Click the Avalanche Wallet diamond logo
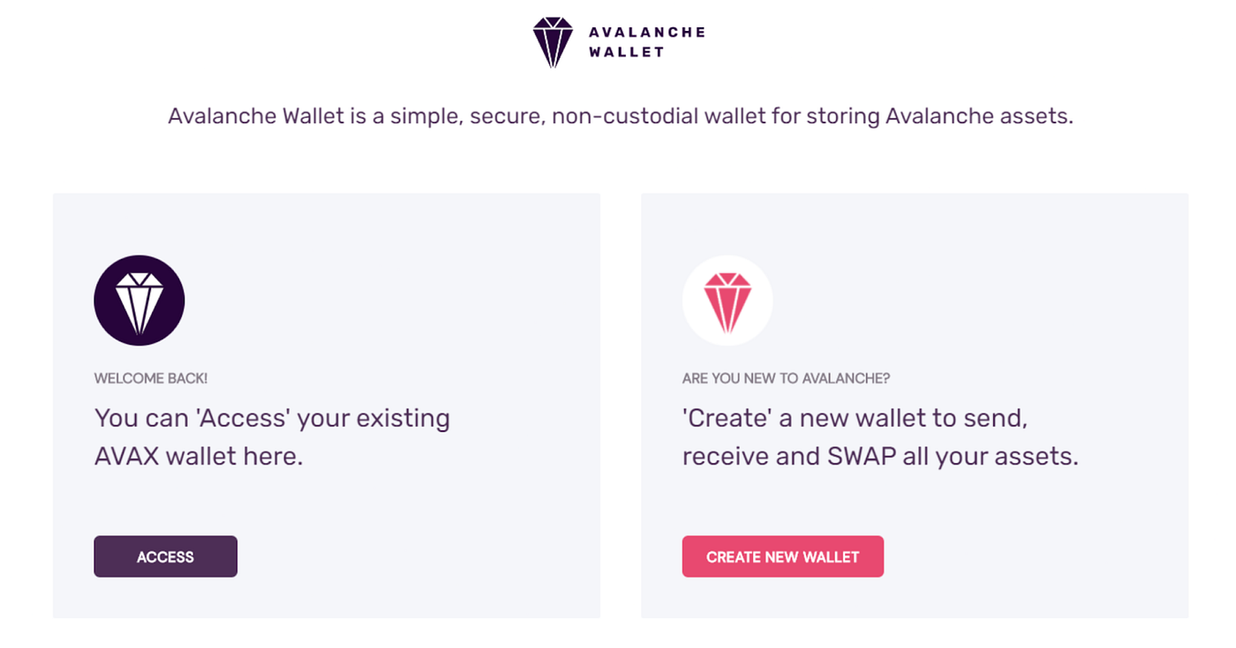Screen dimensions: 1236x648 554,39
